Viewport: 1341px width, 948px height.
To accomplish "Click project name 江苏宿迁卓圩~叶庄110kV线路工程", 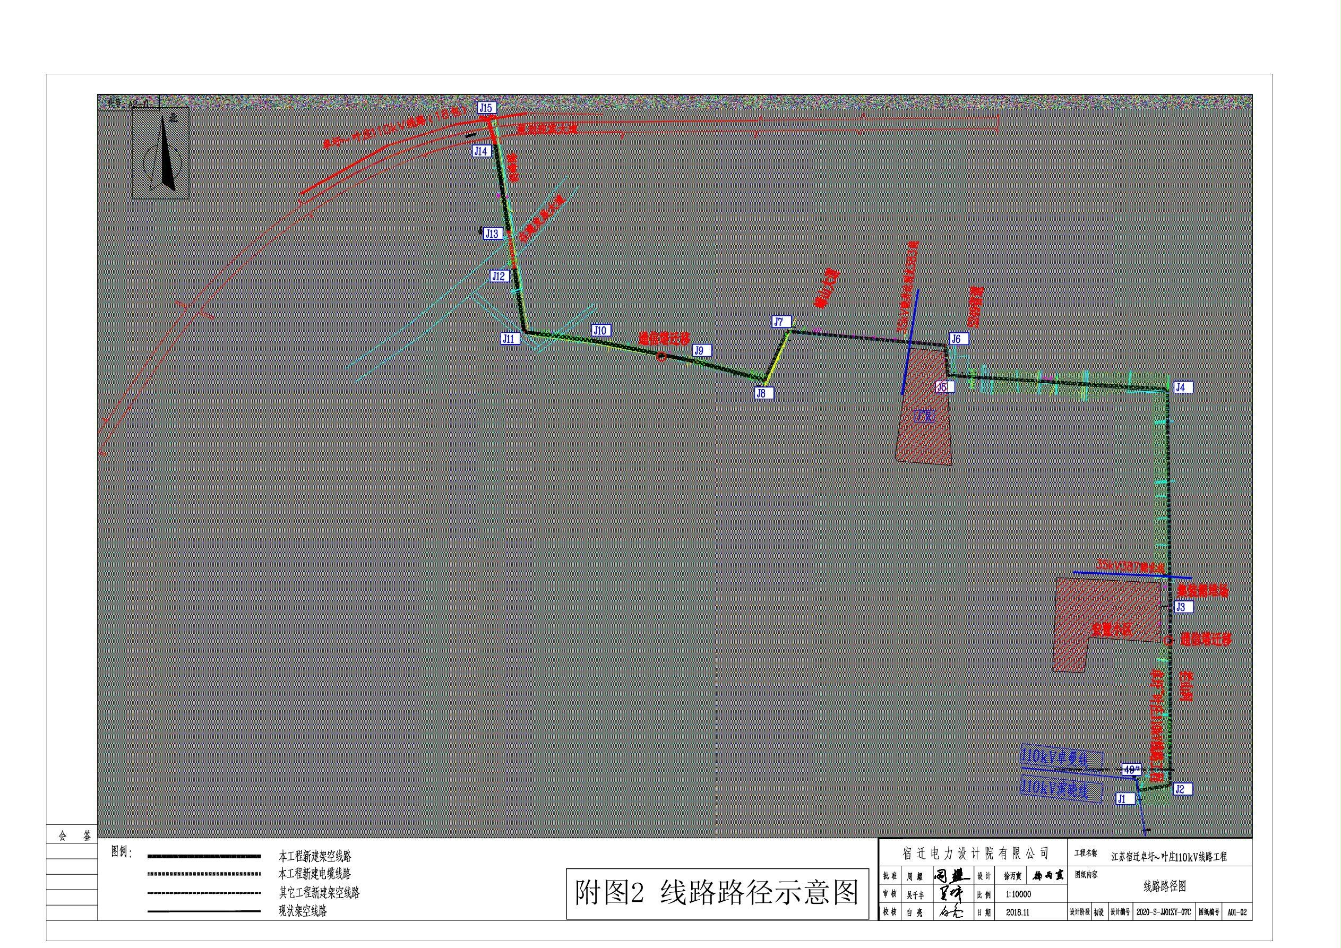I will point(1168,857).
